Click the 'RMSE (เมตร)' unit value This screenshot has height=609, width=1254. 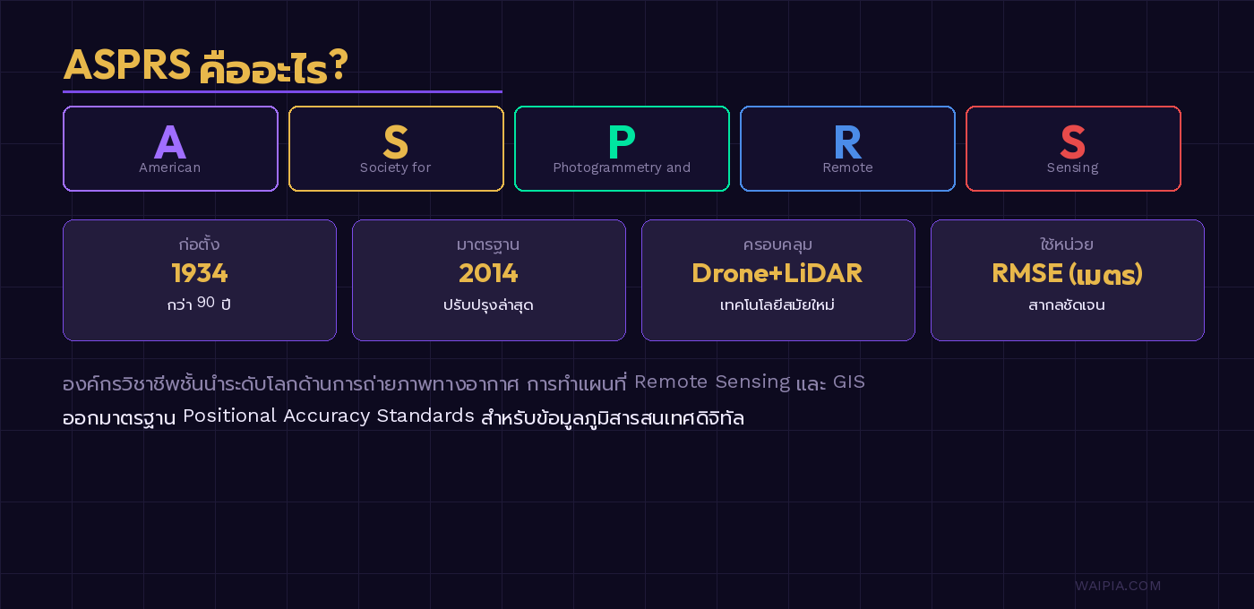pyautogui.click(x=1067, y=273)
